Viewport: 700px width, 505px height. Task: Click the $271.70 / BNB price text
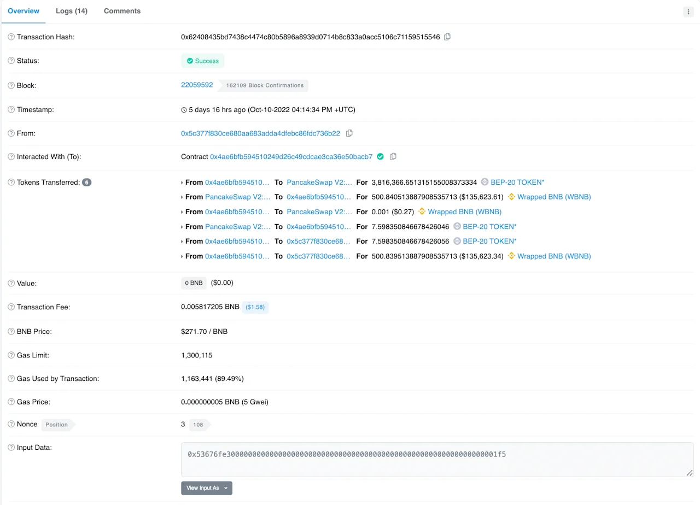click(x=205, y=331)
